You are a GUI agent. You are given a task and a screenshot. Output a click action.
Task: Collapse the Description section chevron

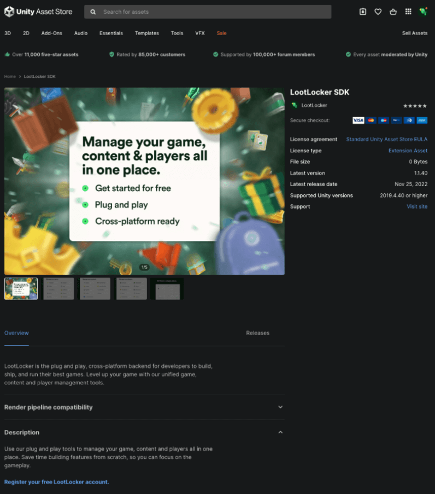point(280,432)
